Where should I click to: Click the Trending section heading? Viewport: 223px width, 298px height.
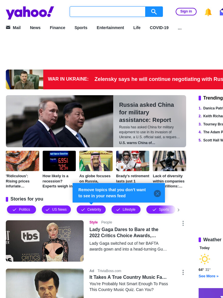tap(213, 98)
